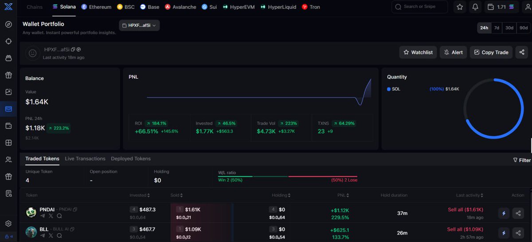Switch to the Base chain tab
Viewport: 532px width, 242px height.
150,7
